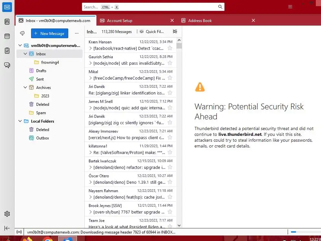Star the Bartek Iwańczuk message

pyautogui.click(x=170, y=167)
